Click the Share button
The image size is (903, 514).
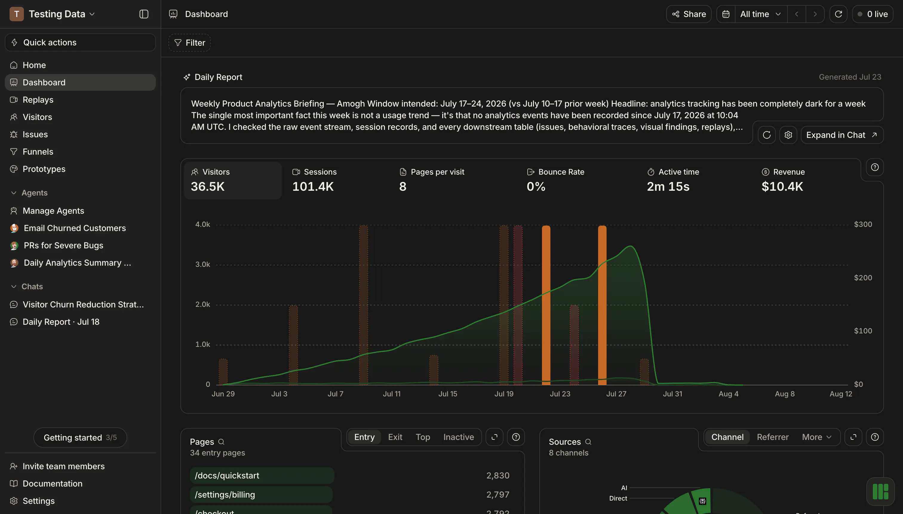[x=689, y=14]
